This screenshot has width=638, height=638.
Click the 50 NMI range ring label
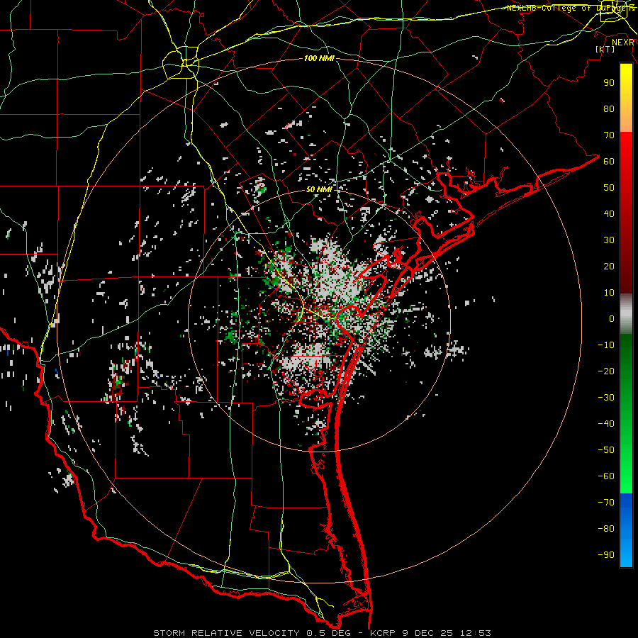pos(319,189)
